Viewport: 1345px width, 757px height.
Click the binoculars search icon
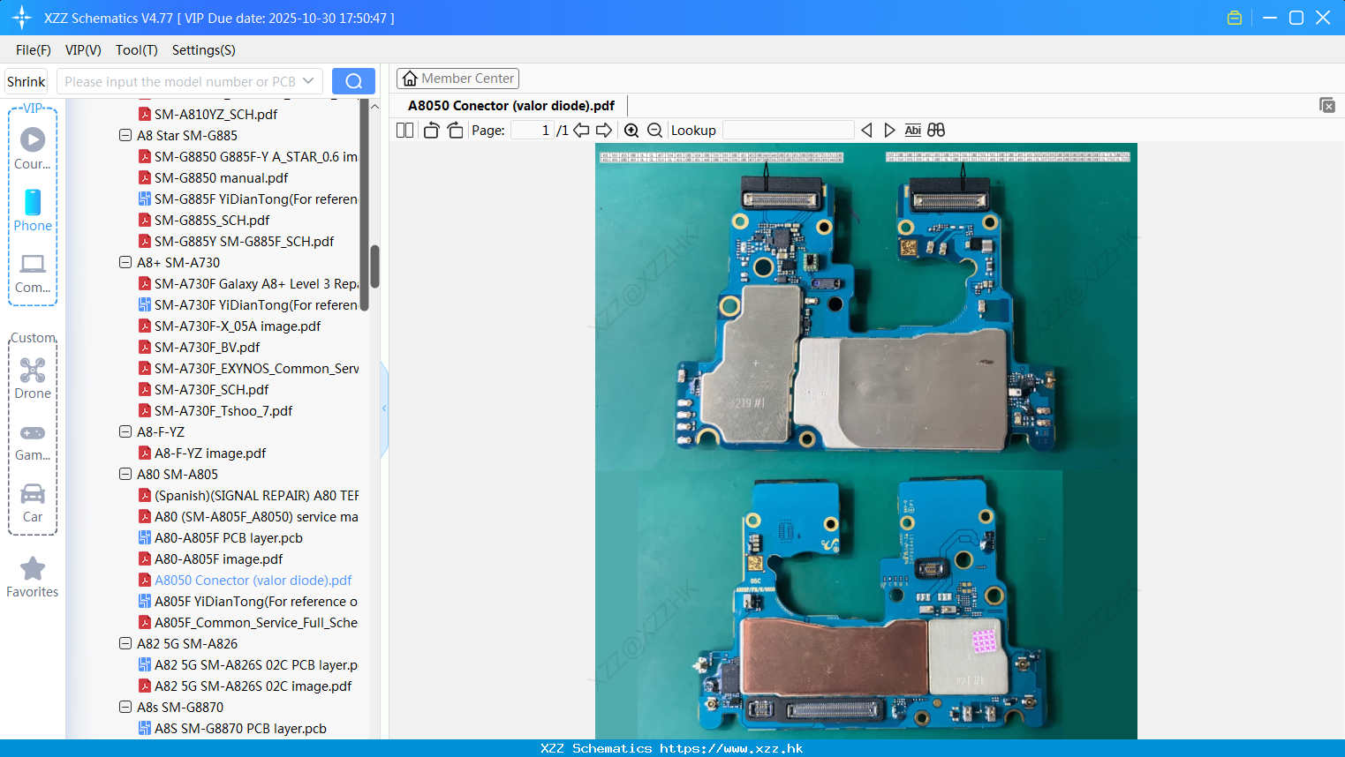936,131
